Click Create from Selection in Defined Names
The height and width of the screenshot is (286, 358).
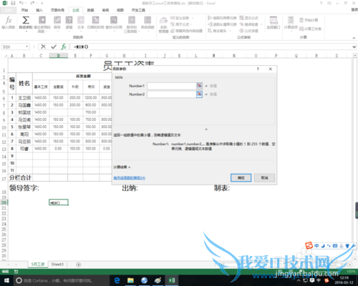pos(187,31)
